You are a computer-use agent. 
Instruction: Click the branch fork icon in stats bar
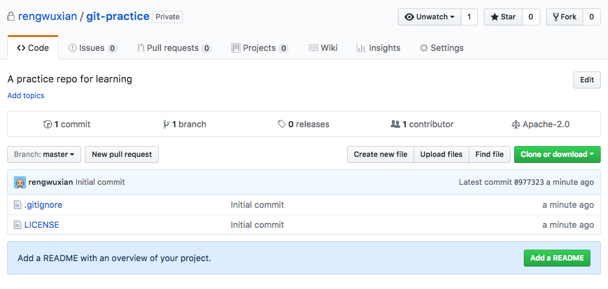click(x=167, y=125)
